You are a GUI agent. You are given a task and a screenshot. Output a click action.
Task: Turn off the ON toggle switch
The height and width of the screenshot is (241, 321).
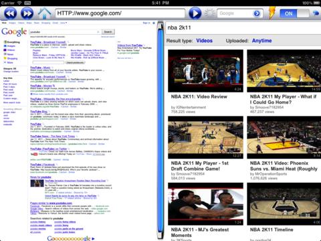294,13
